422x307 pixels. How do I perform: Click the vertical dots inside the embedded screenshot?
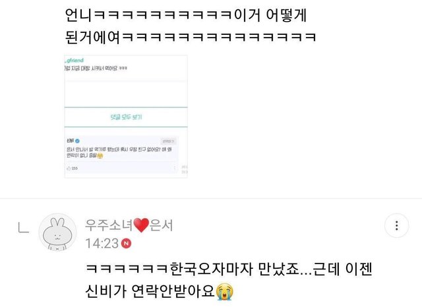(174, 168)
